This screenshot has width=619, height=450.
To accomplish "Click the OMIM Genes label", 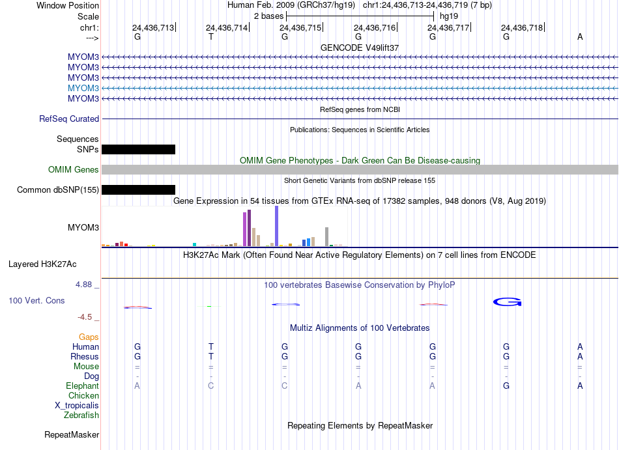I will (74, 169).
